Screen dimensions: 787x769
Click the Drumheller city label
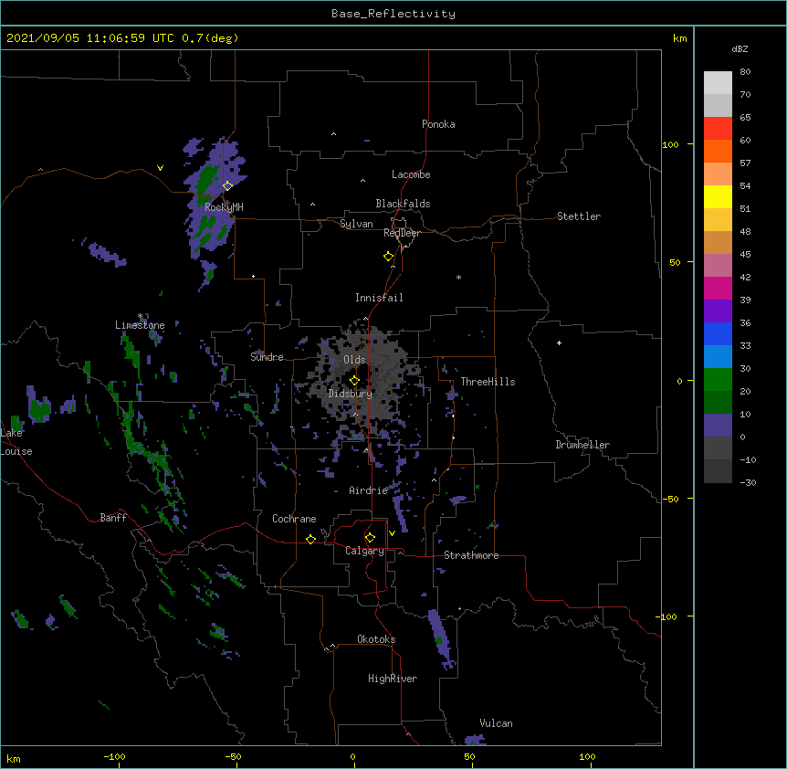coord(582,445)
